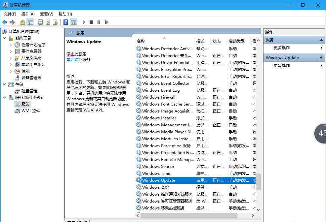The height and width of the screenshot is (222, 326).
Task: Expand the 共享文件夹 node
Action: [11, 58]
